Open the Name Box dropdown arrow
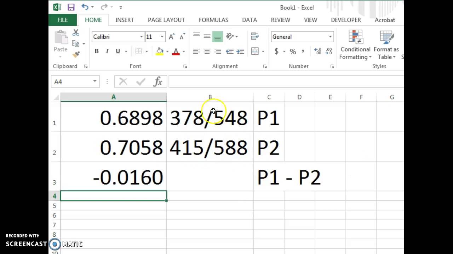This screenshot has width=453, height=254. 95,81
